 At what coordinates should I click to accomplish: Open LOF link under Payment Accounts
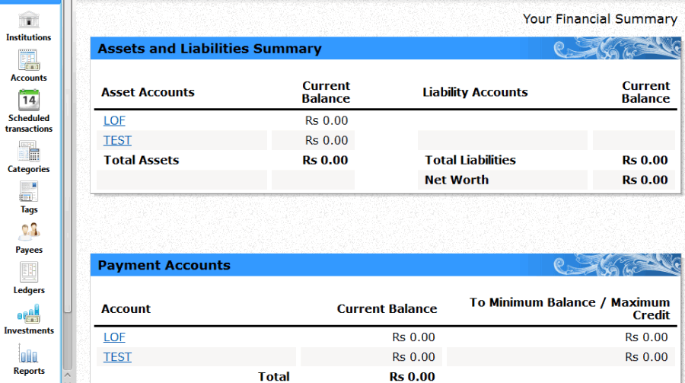[x=114, y=337]
